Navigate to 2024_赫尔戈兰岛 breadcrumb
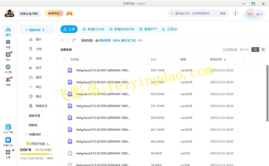Screen dimensions: 269x166 124,41
